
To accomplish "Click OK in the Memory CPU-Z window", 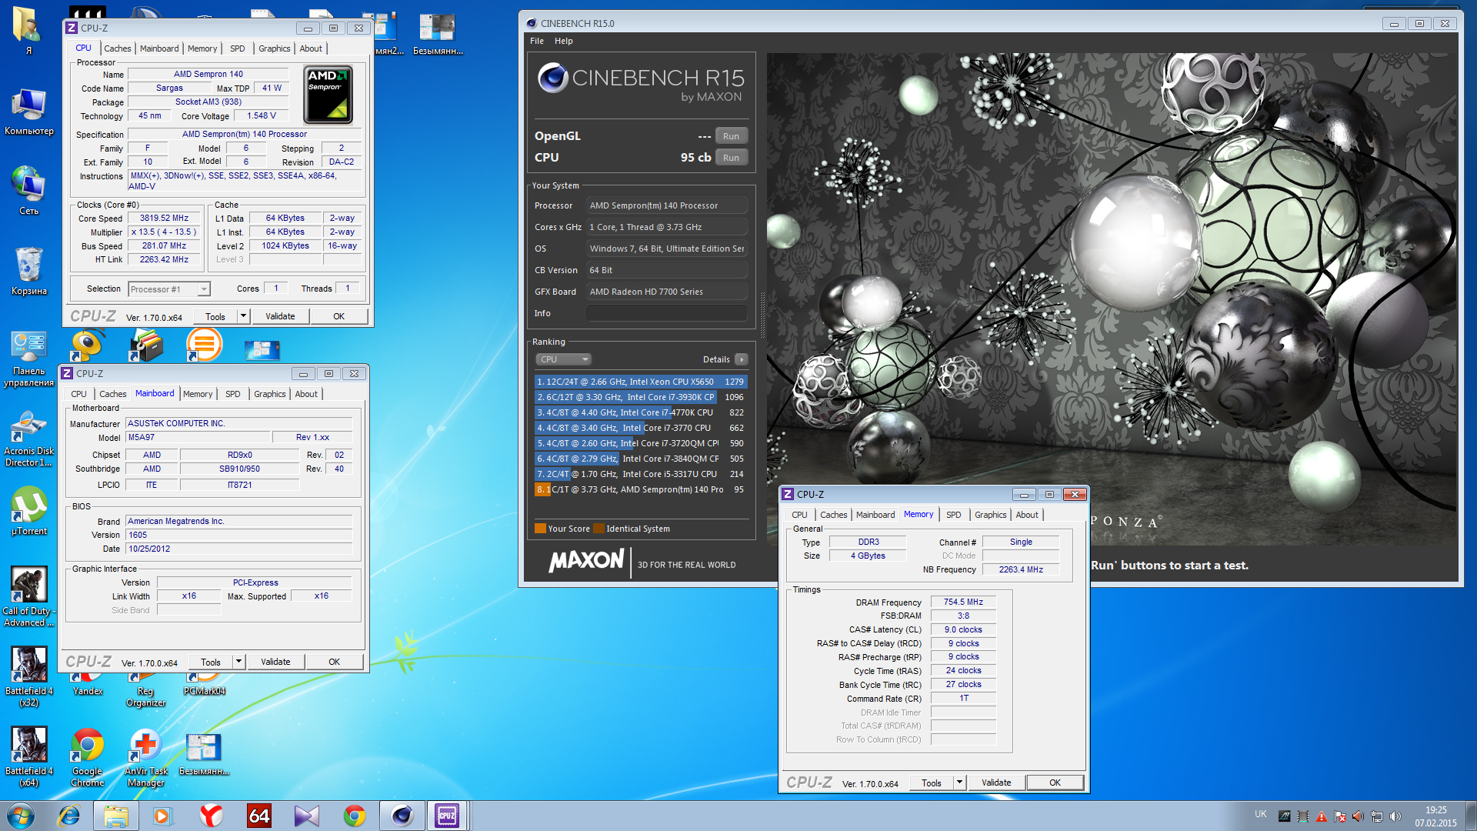I will coord(1055,783).
